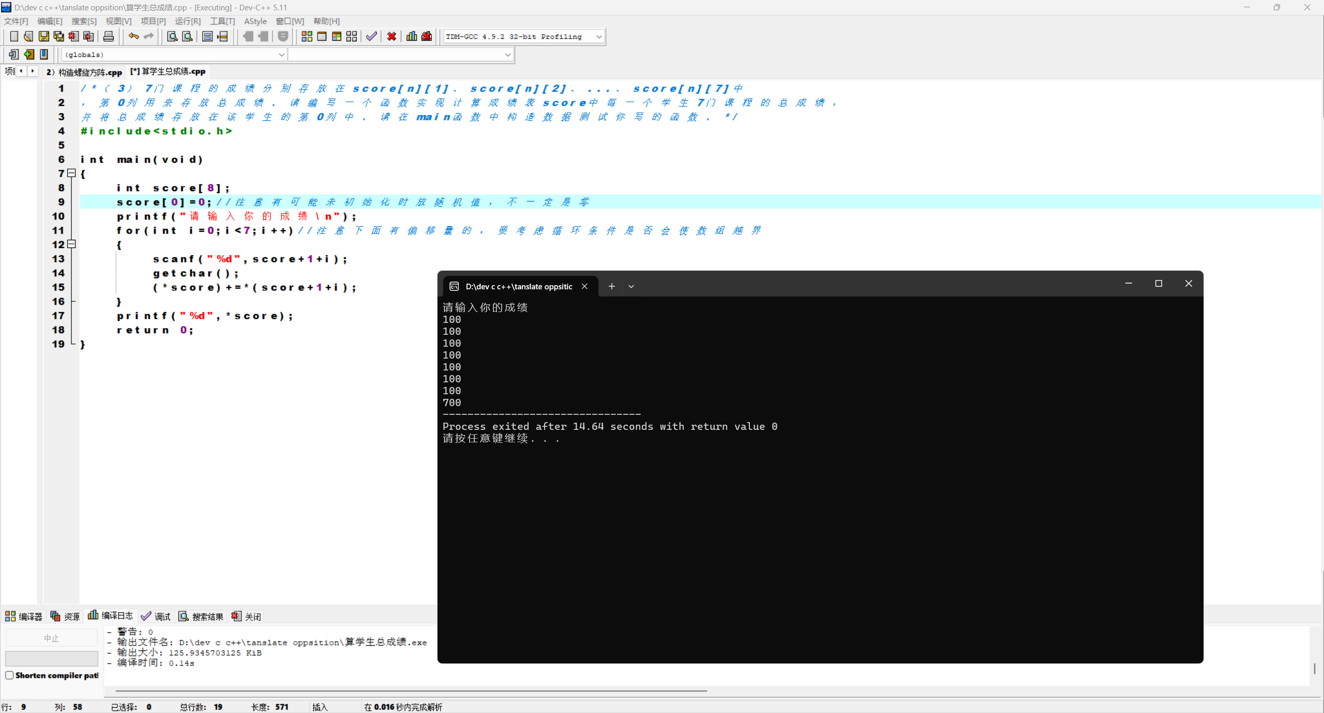Click the Profile analysis bar chart icon
The width and height of the screenshot is (1324, 713).
(412, 36)
